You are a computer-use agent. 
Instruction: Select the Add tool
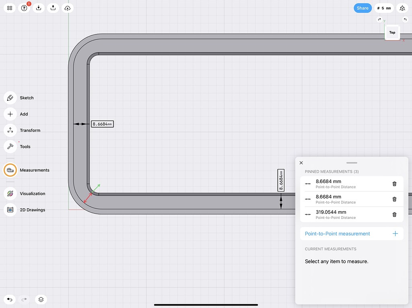click(23, 114)
